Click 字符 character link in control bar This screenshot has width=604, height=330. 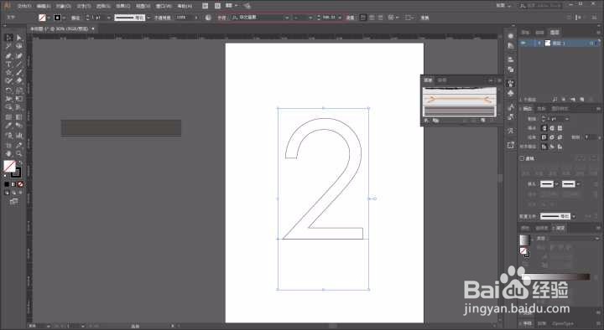221,18
